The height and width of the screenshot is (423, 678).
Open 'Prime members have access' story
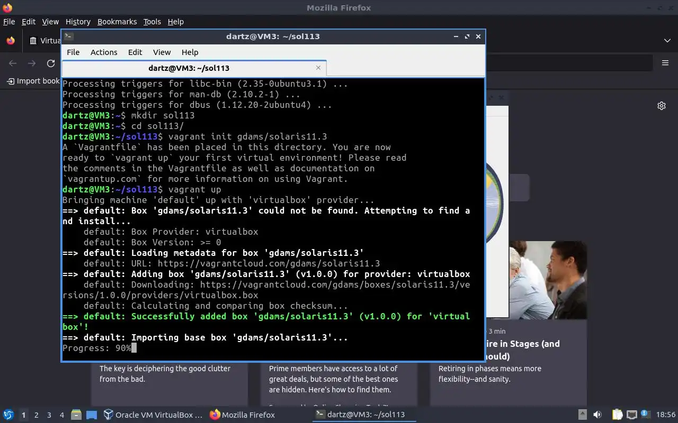333,379
